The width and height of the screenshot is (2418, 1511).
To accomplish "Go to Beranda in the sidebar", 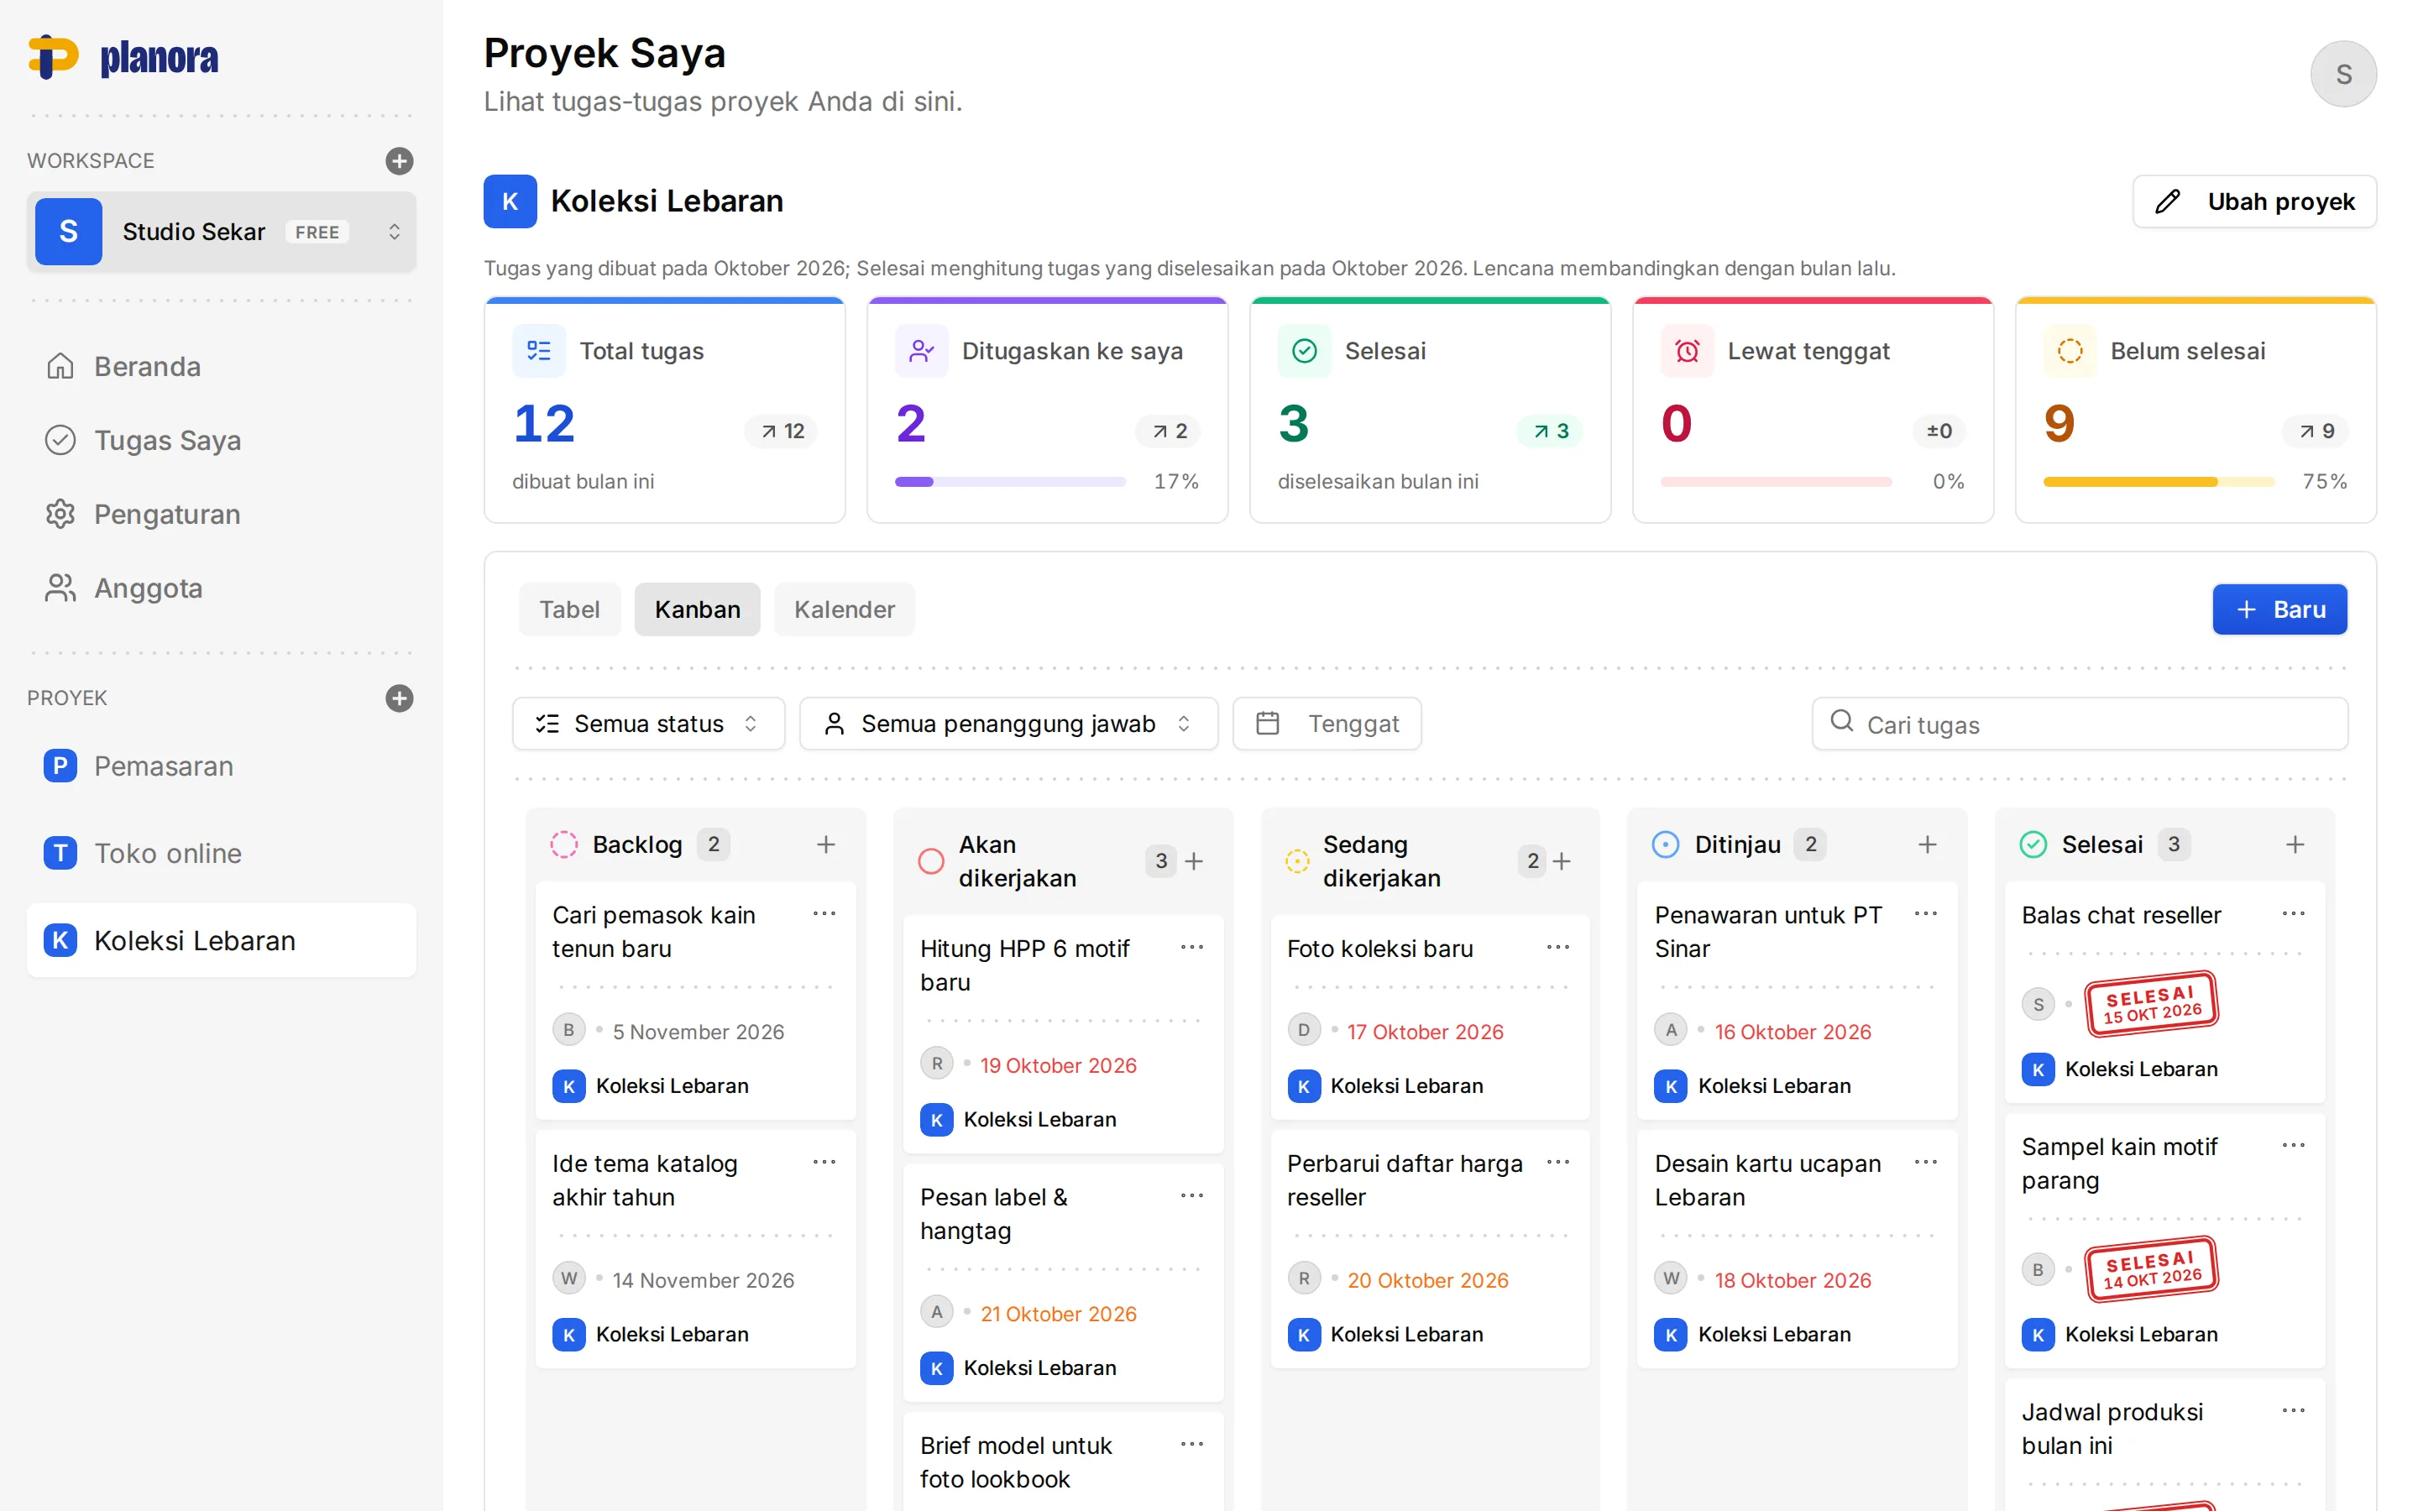I will coord(222,367).
